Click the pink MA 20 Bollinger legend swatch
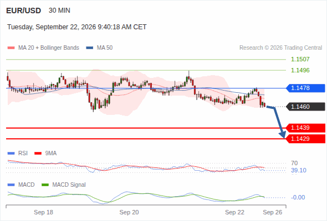The height and width of the screenshot is (221, 327). [11, 48]
